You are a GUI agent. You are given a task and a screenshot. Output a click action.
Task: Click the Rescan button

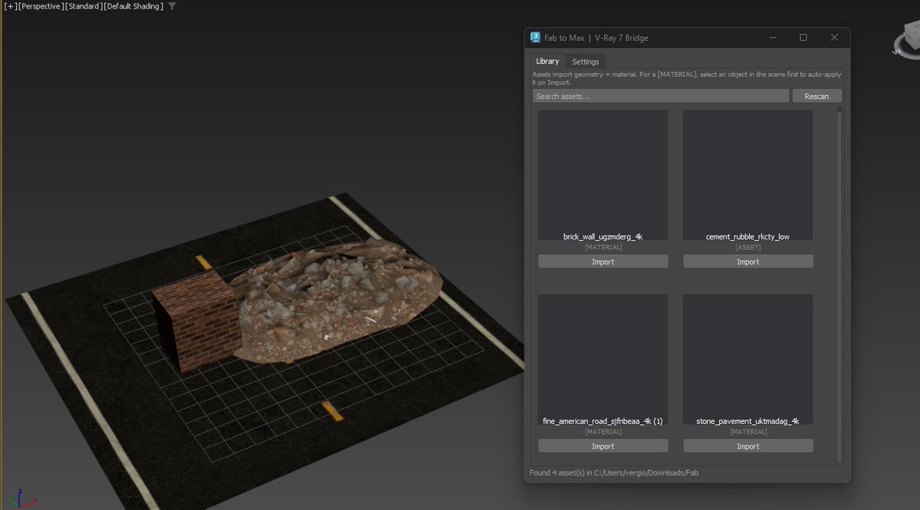pos(816,96)
